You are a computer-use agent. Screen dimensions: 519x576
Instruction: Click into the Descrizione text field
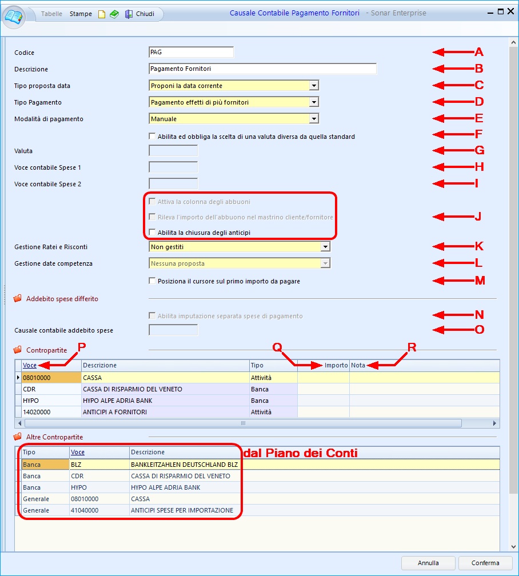(262, 69)
